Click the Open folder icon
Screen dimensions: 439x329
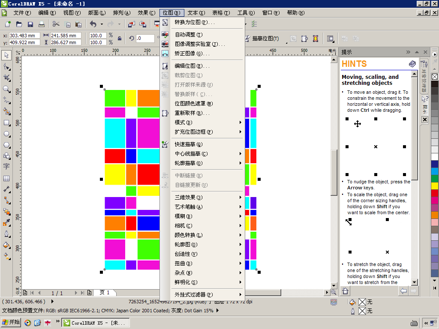click(19, 24)
